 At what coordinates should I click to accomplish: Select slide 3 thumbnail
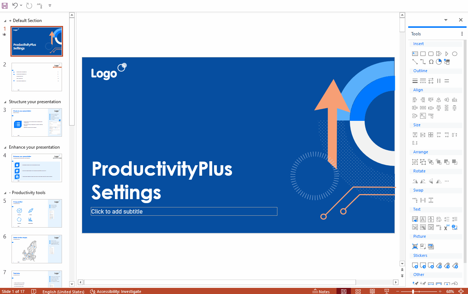[36, 122]
